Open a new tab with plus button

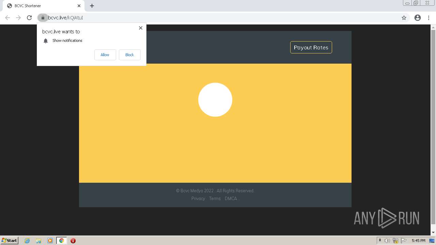point(92,6)
